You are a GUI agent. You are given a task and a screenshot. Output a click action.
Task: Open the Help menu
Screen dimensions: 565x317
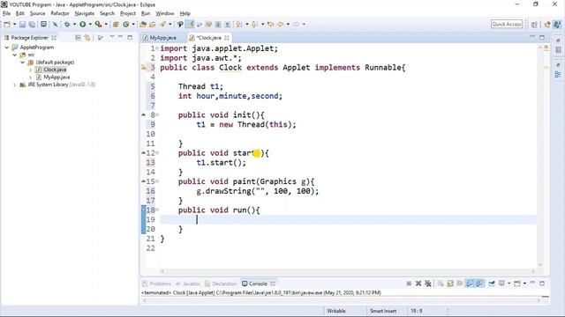185,13
